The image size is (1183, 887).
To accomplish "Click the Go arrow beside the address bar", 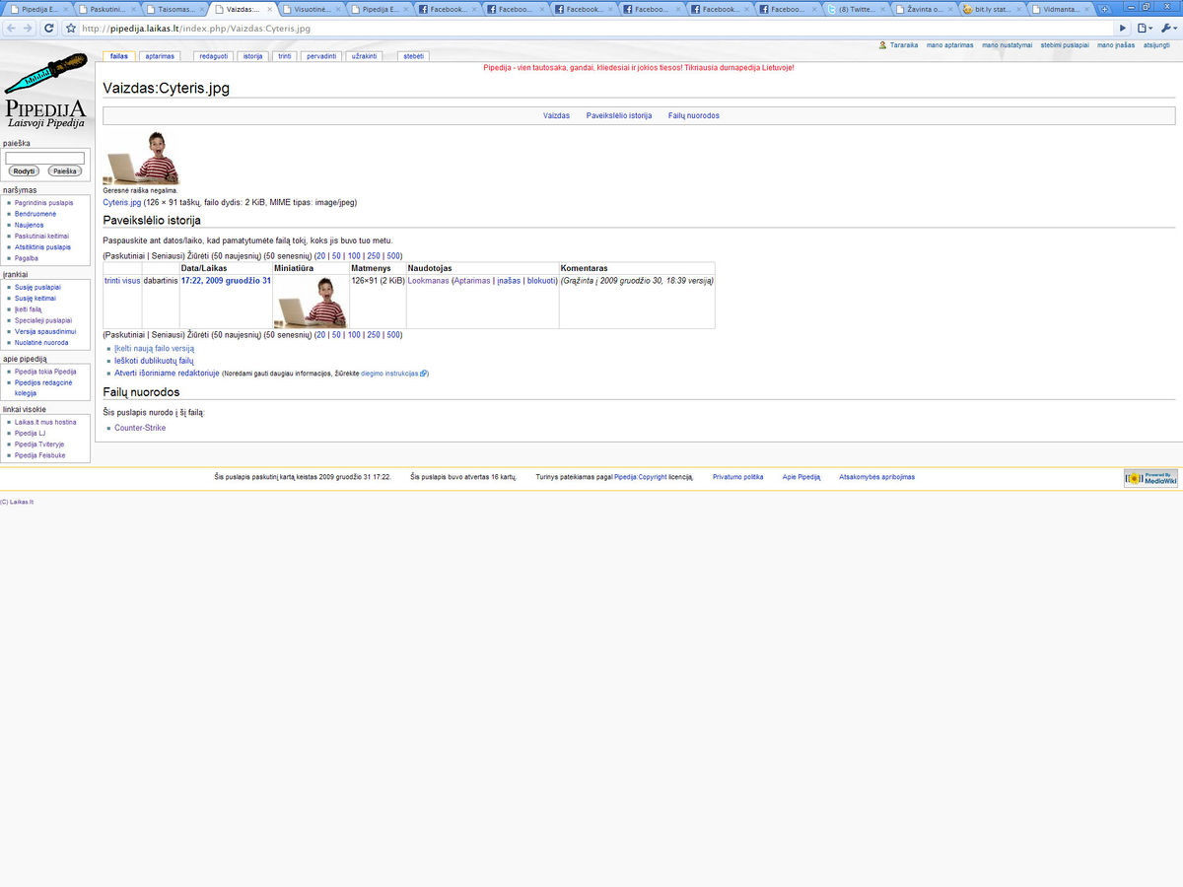I will [1122, 28].
